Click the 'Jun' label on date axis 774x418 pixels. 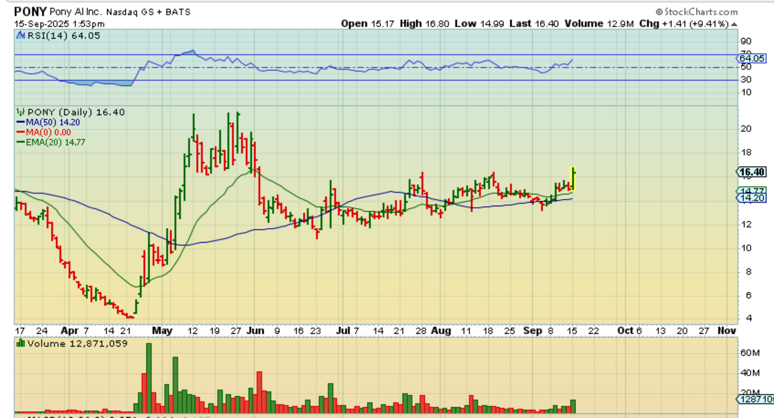click(256, 331)
